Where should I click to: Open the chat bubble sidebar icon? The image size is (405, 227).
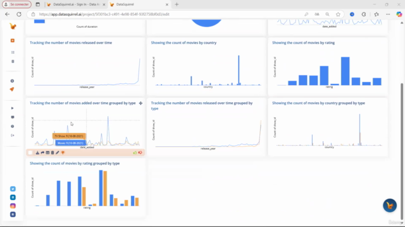(13, 117)
